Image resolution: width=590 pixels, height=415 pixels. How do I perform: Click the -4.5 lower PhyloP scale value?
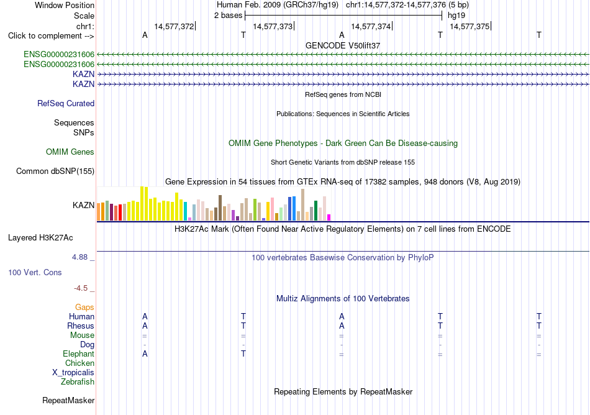click(x=81, y=288)
